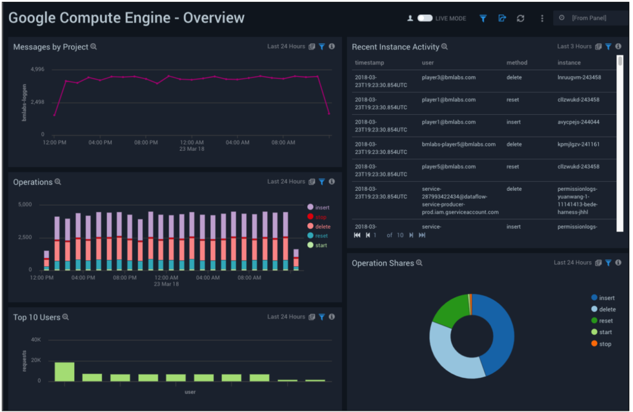Image resolution: width=633 pixels, height=412 pixels.
Task: Toggle delete slice in Operation Shares legend
Action: click(x=603, y=309)
